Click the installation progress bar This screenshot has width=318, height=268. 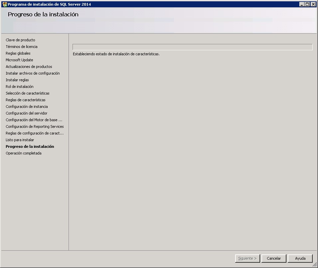[192, 47]
